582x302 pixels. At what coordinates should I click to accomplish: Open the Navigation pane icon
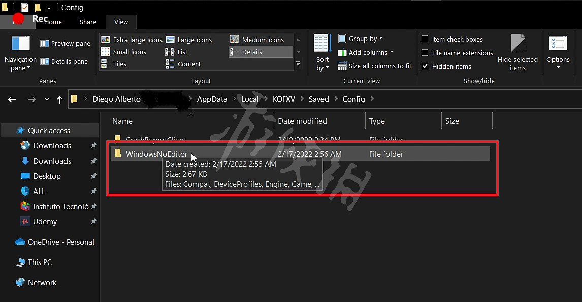pos(20,45)
